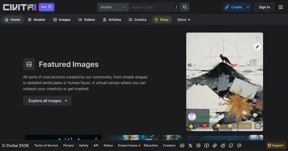288x151 pixels.
Task: Click the Create button
Action: (x=234, y=7)
